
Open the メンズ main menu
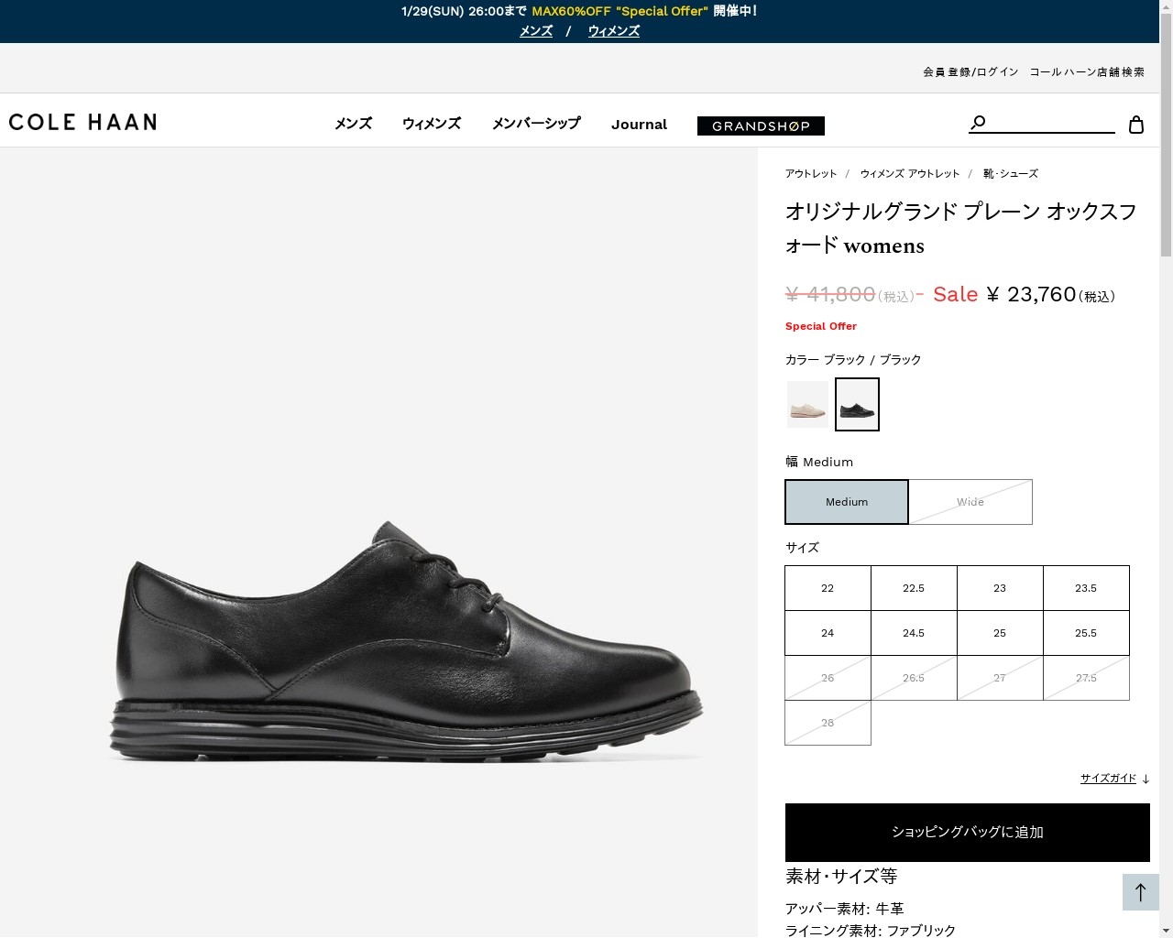(x=353, y=124)
